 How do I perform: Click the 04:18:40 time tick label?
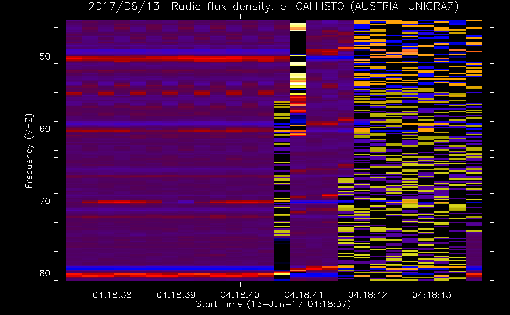pyautogui.click(x=240, y=295)
